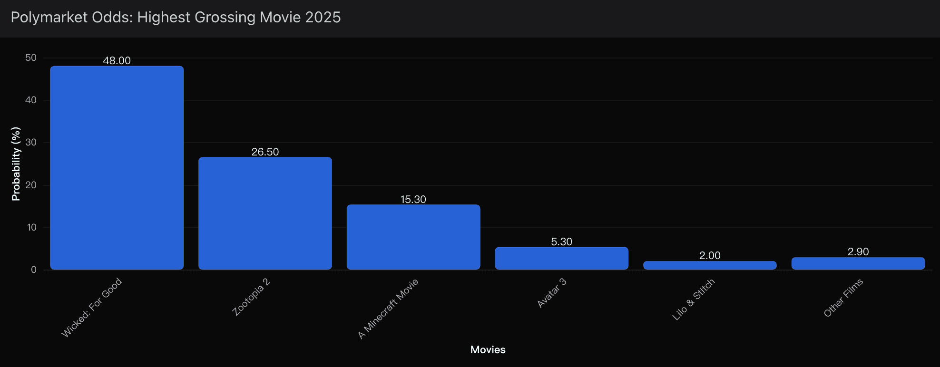
Task: Click the 15.30 value label
Action: tap(413, 199)
